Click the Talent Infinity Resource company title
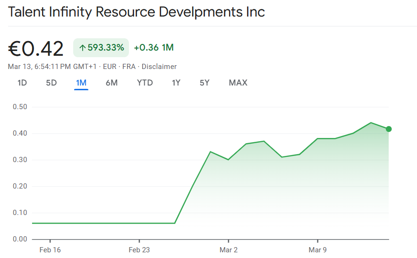The height and width of the screenshot is (258, 417). pyautogui.click(x=136, y=12)
